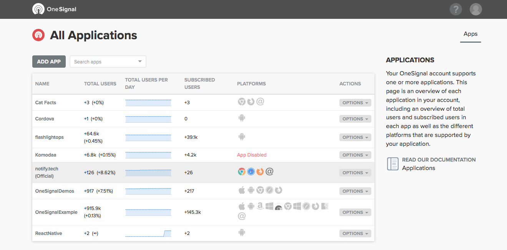The image size is (507, 250).
Task: Click the Apple icon in OneSignalDemos row
Action: point(242,190)
